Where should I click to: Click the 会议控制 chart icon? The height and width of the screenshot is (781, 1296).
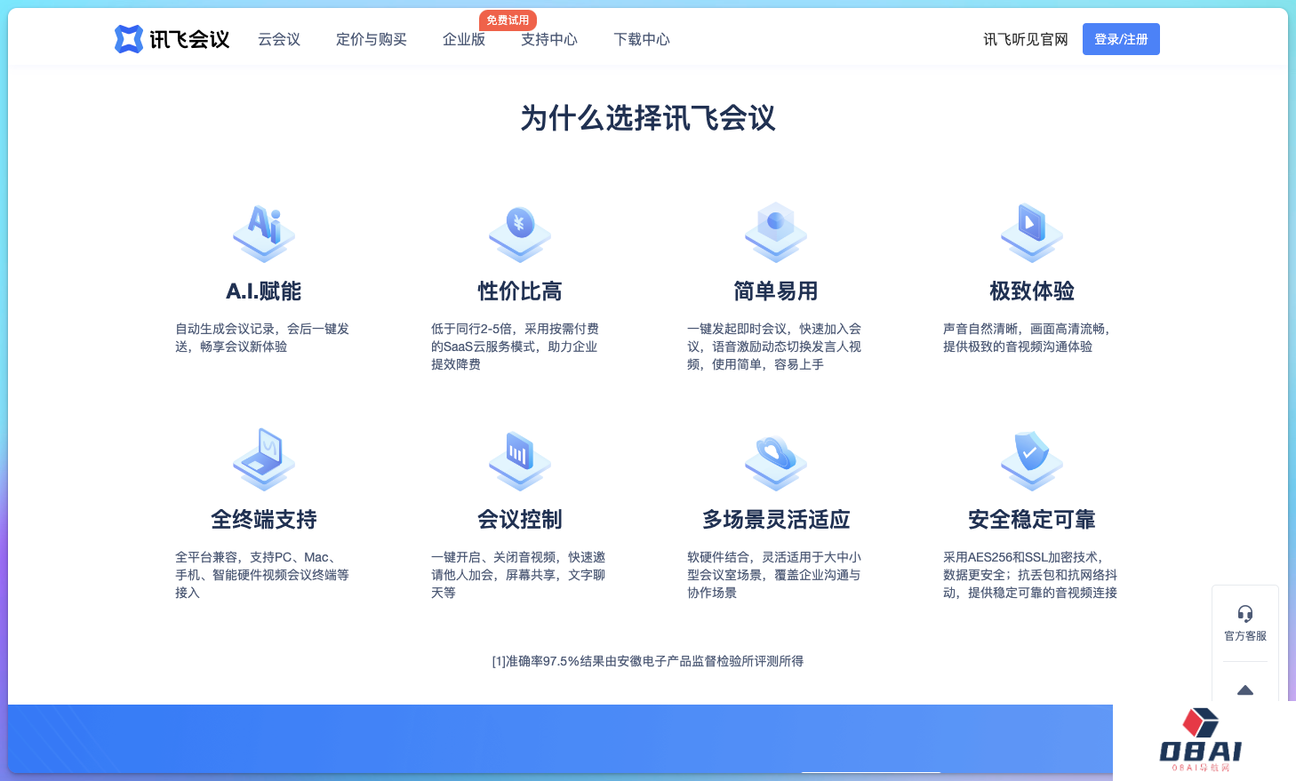(520, 459)
